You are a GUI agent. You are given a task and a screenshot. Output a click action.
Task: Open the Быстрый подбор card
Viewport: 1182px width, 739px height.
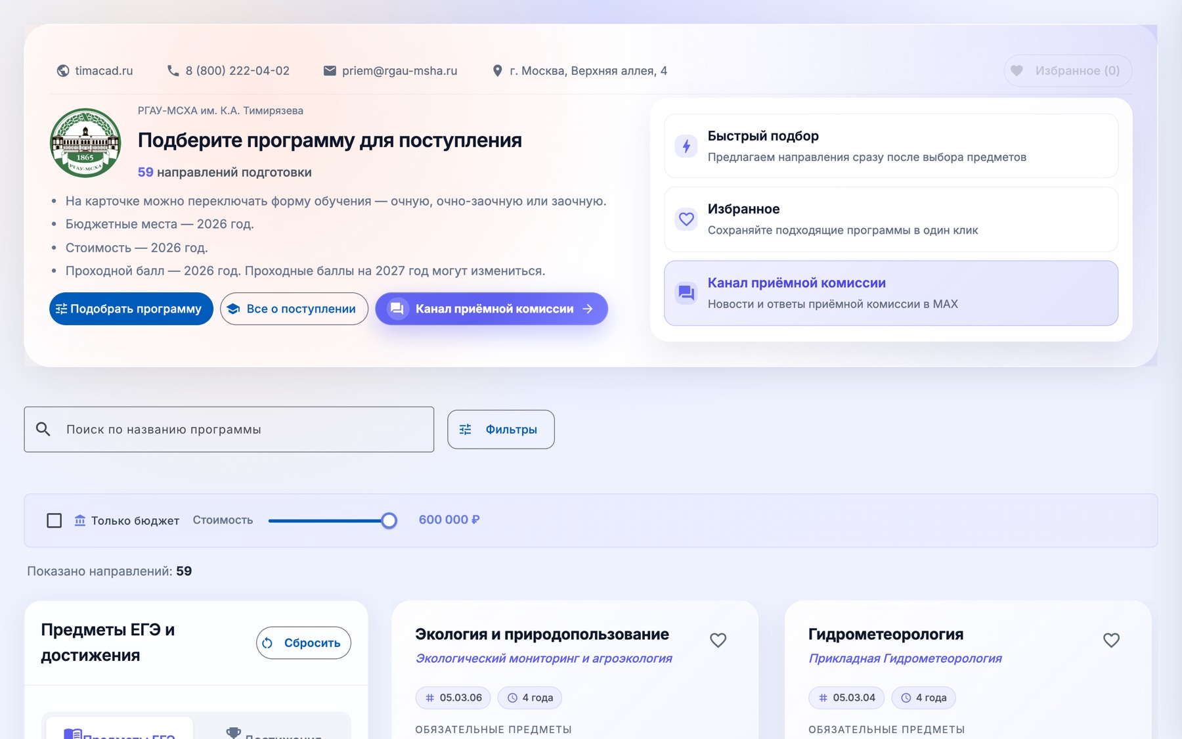click(891, 146)
